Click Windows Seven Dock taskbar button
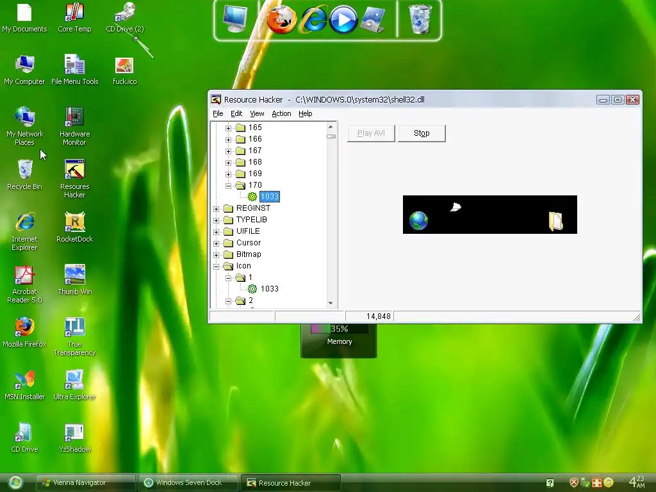Screen dimensions: 656x492 (x=188, y=482)
